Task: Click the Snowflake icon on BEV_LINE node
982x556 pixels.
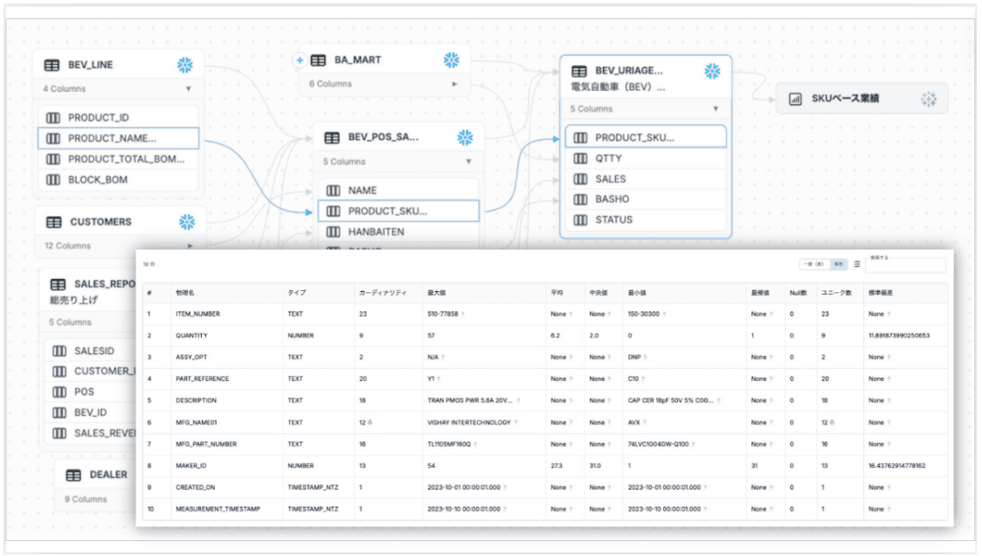Action: tap(184, 65)
